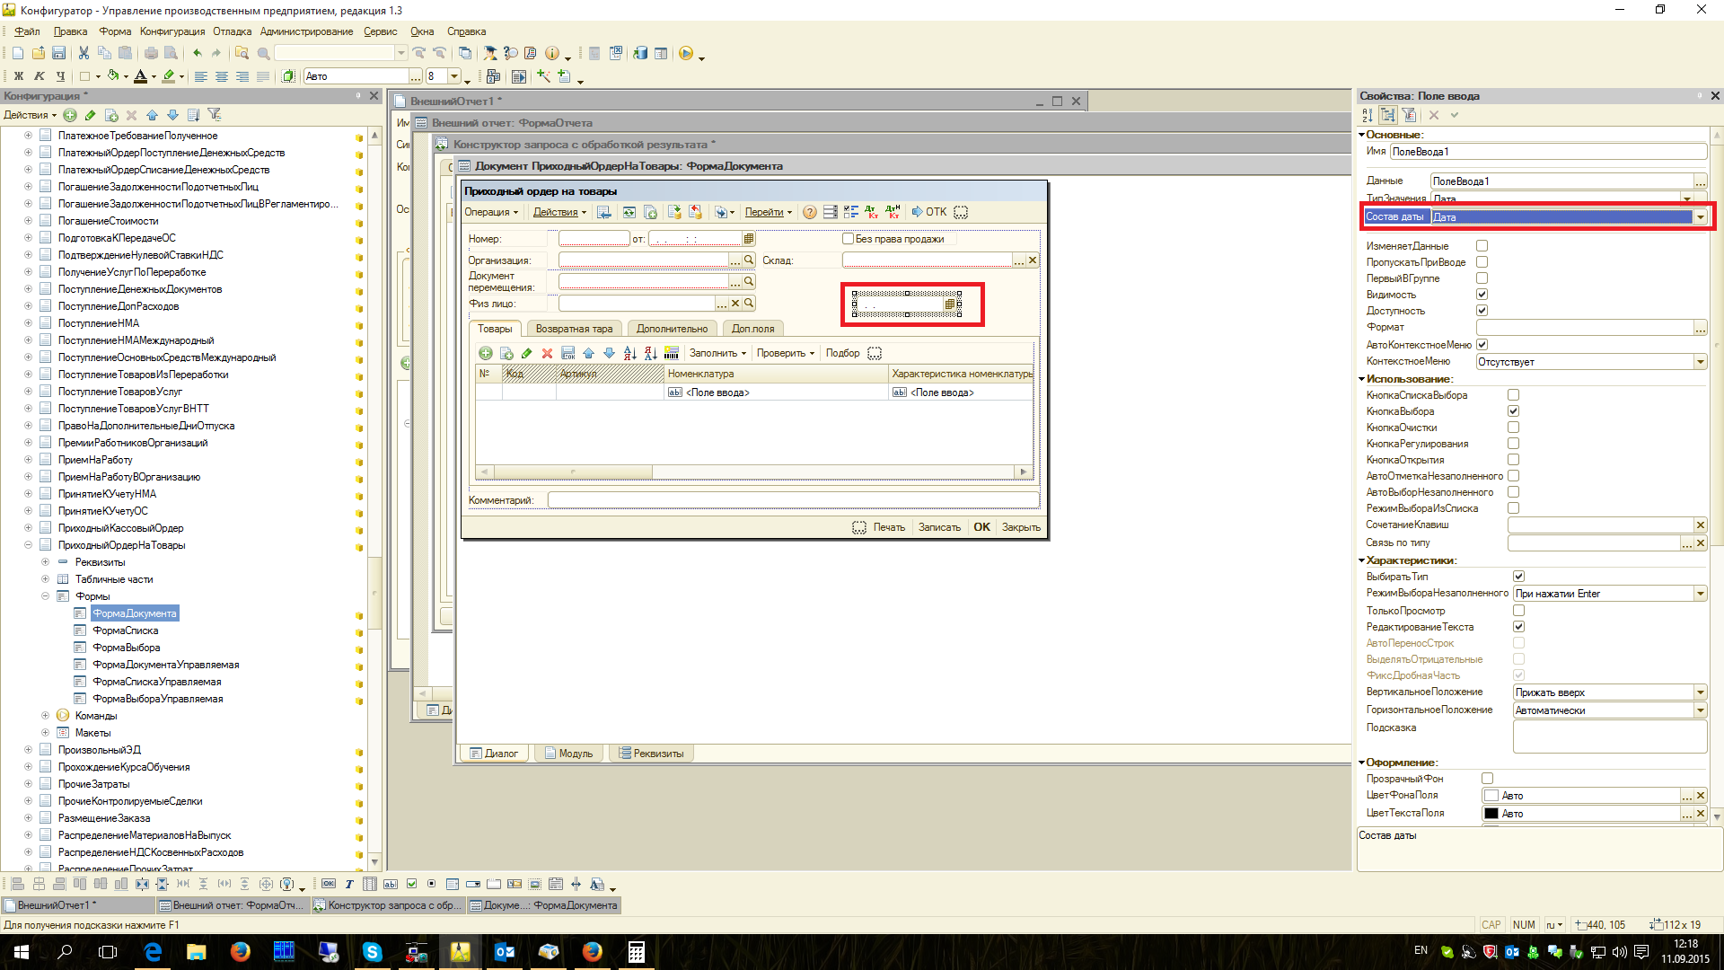Toggle bold Ж formatting
This screenshot has height=970, width=1724.
pyautogui.click(x=18, y=77)
